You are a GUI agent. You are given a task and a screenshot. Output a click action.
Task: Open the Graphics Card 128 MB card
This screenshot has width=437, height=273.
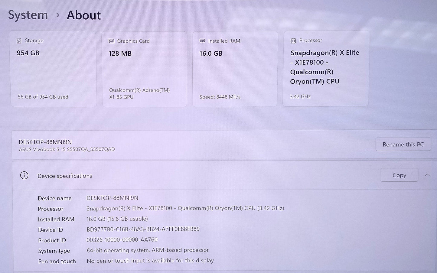(145, 69)
